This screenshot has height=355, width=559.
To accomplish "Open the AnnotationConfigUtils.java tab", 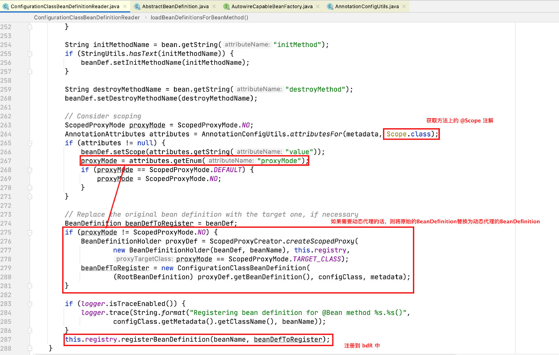I will tap(367, 6).
